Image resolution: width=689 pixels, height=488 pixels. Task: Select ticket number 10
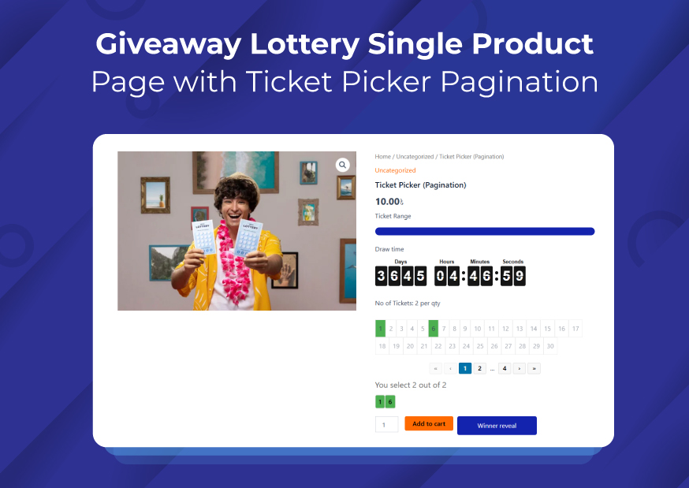pyautogui.click(x=477, y=329)
